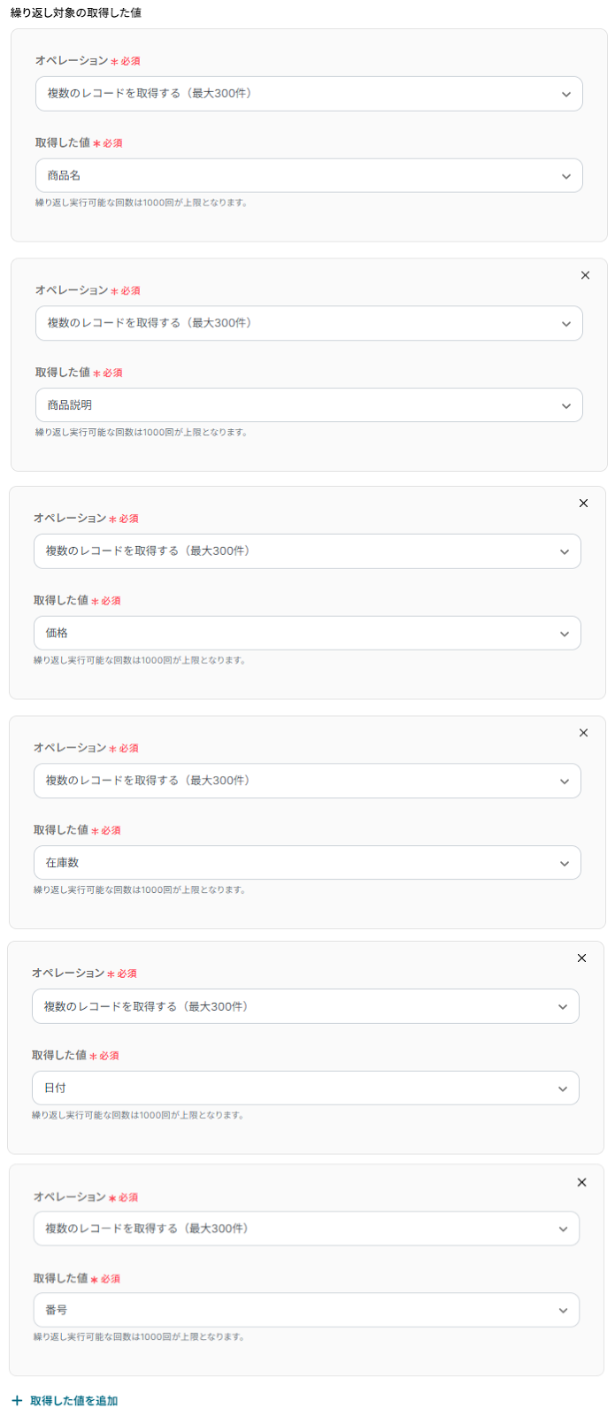Remove the 価格 value block
The height and width of the screenshot is (1416, 615).
click(583, 504)
